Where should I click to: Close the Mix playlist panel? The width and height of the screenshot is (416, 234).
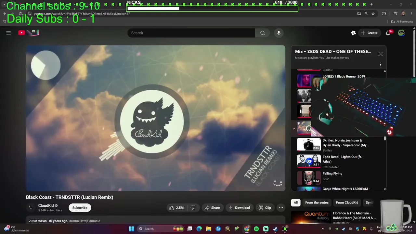click(380, 54)
